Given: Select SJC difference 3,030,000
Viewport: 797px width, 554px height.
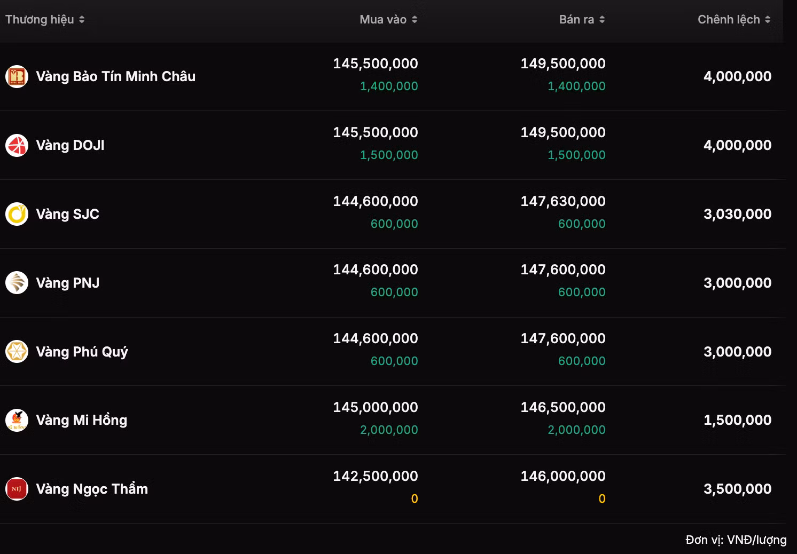Looking at the screenshot, I should coord(737,214).
